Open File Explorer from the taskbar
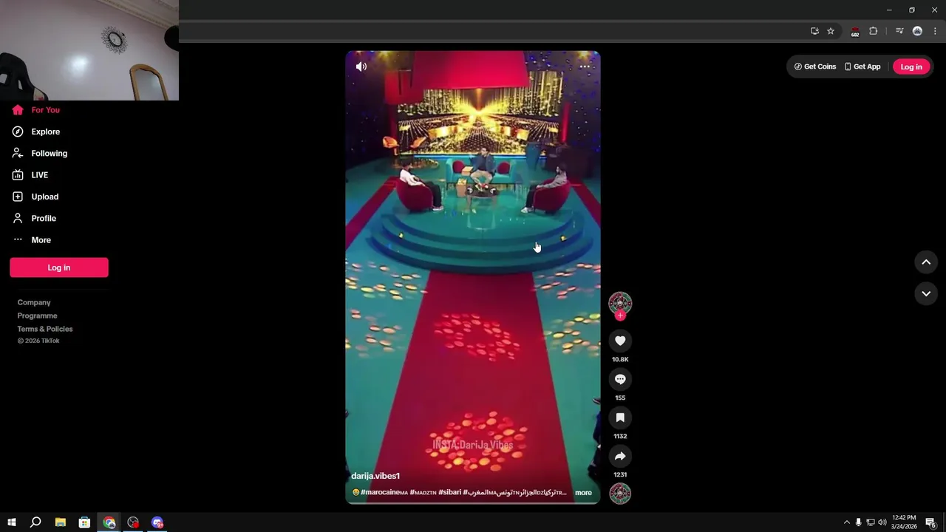The height and width of the screenshot is (532, 946). 61,522
